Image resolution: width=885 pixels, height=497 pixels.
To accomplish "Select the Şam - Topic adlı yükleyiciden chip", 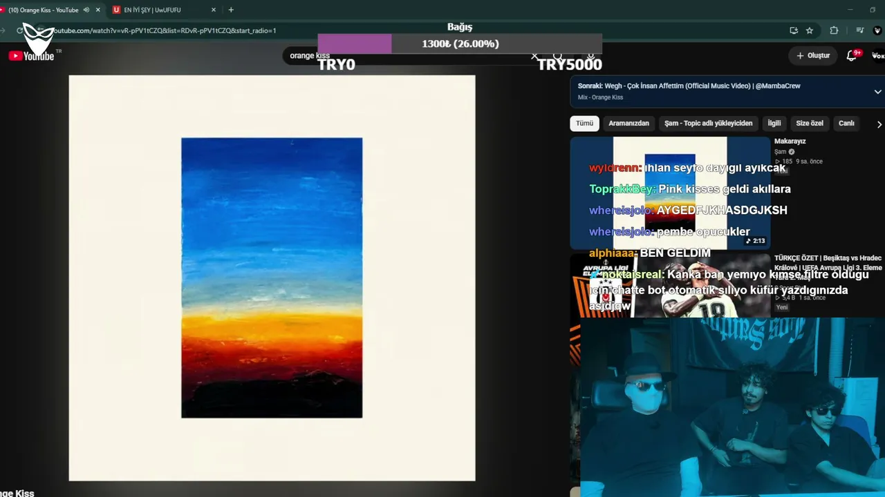I will [708, 124].
